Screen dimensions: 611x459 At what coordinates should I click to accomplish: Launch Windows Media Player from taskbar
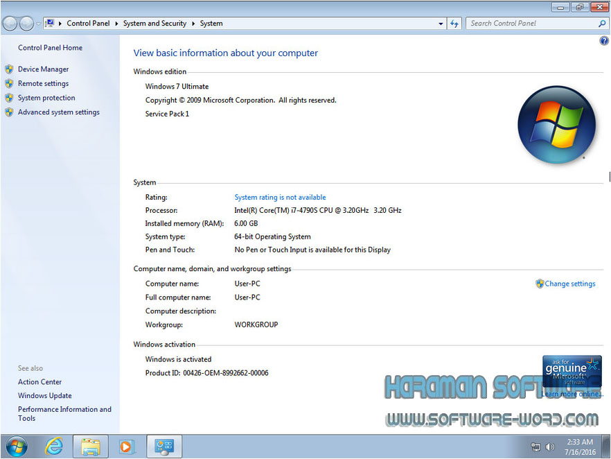(127, 447)
